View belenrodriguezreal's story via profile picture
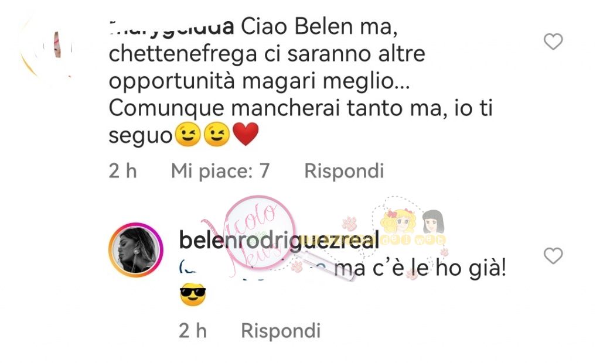 pos(136,250)
